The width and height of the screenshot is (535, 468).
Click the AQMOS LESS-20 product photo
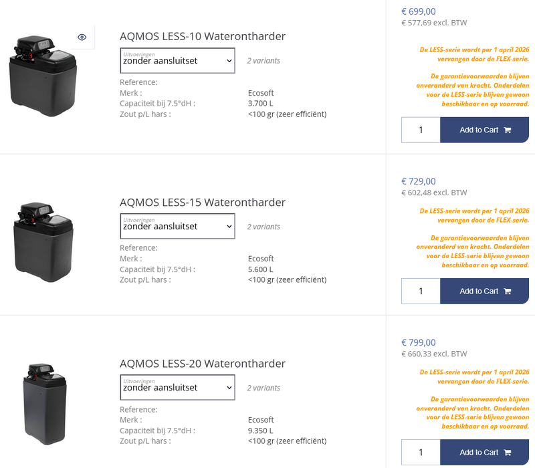(x=43, y=403)
